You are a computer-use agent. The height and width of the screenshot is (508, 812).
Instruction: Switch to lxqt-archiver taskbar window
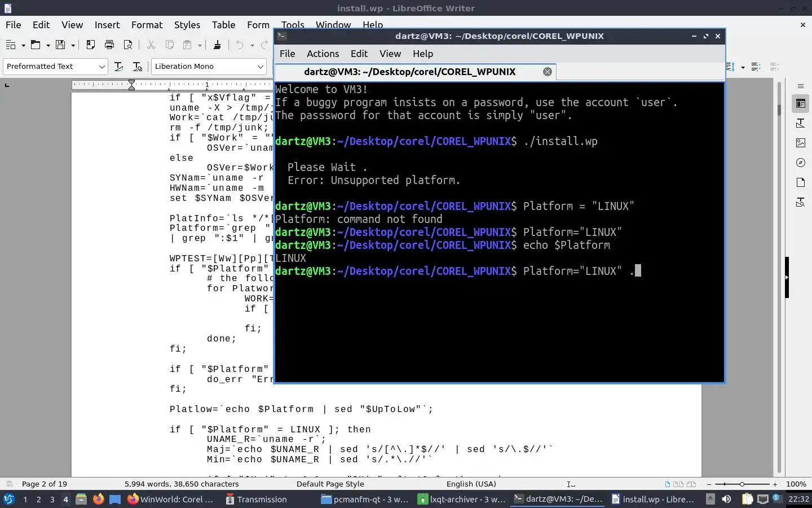coord(462,499)
